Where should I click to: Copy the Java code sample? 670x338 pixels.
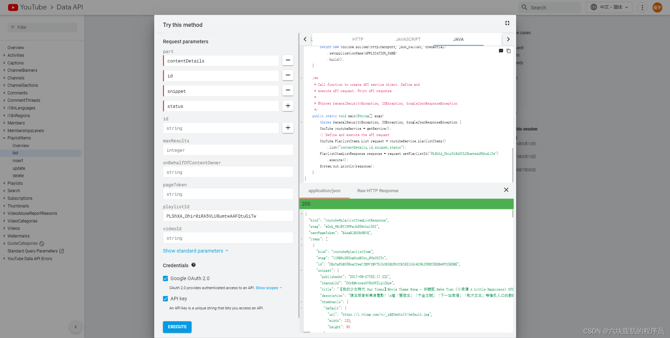(x=508, y=51)
